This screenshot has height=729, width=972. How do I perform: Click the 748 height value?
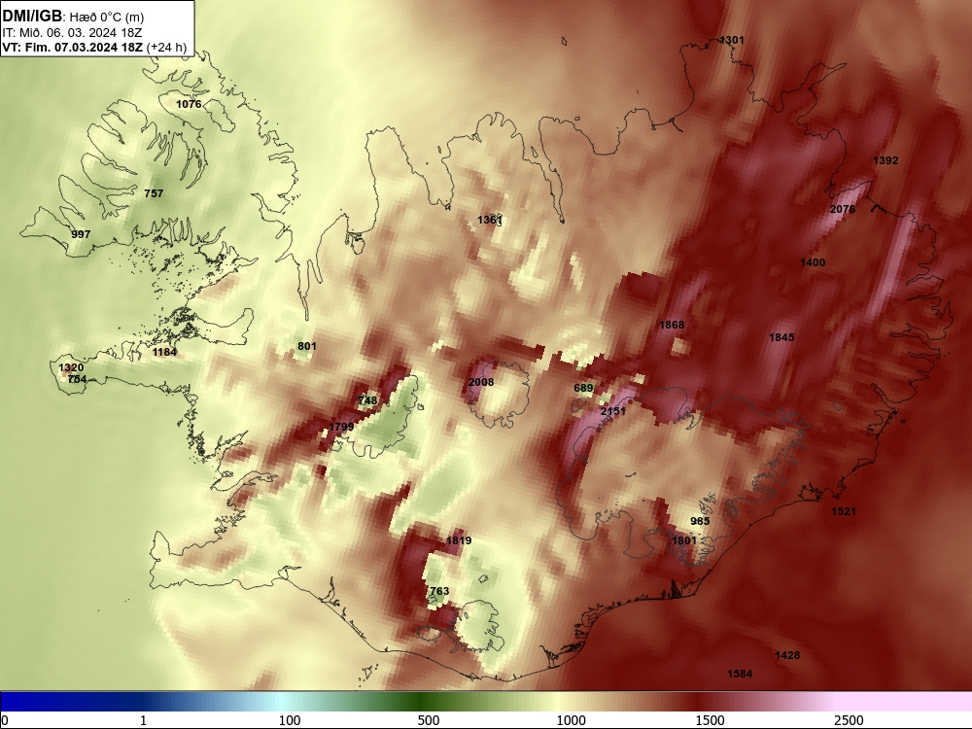pyautogui.click(x=367, y=400)
